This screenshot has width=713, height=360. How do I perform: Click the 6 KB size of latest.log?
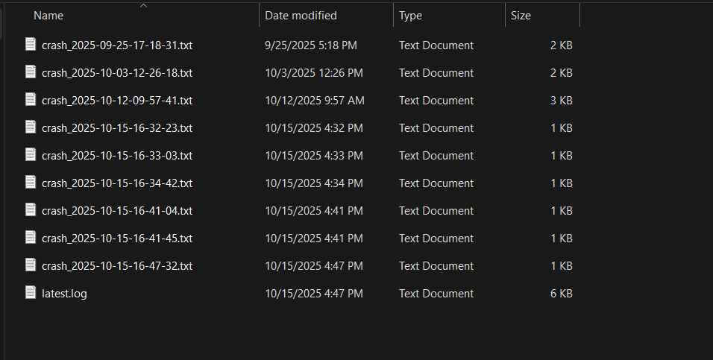[561, 294]
